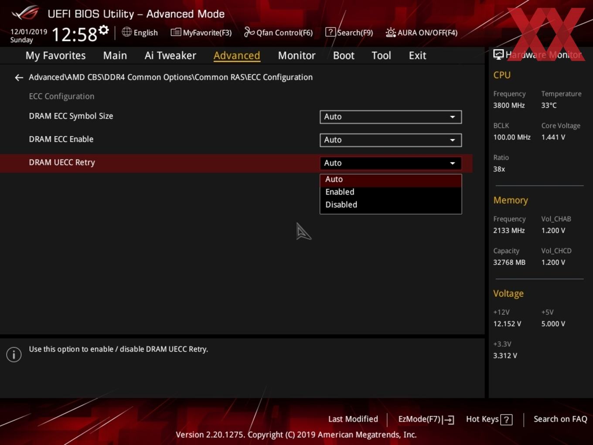Viewport: 593px width, 445px height.
Task: Click the memory capacity value 32768 MB
Action: tap(509, 263)
